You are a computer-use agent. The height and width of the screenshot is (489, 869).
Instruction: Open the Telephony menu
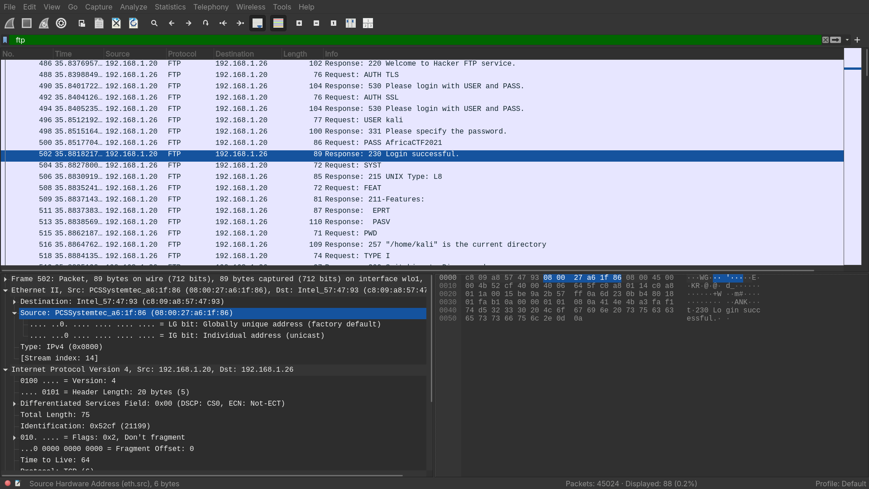[211, 7]
